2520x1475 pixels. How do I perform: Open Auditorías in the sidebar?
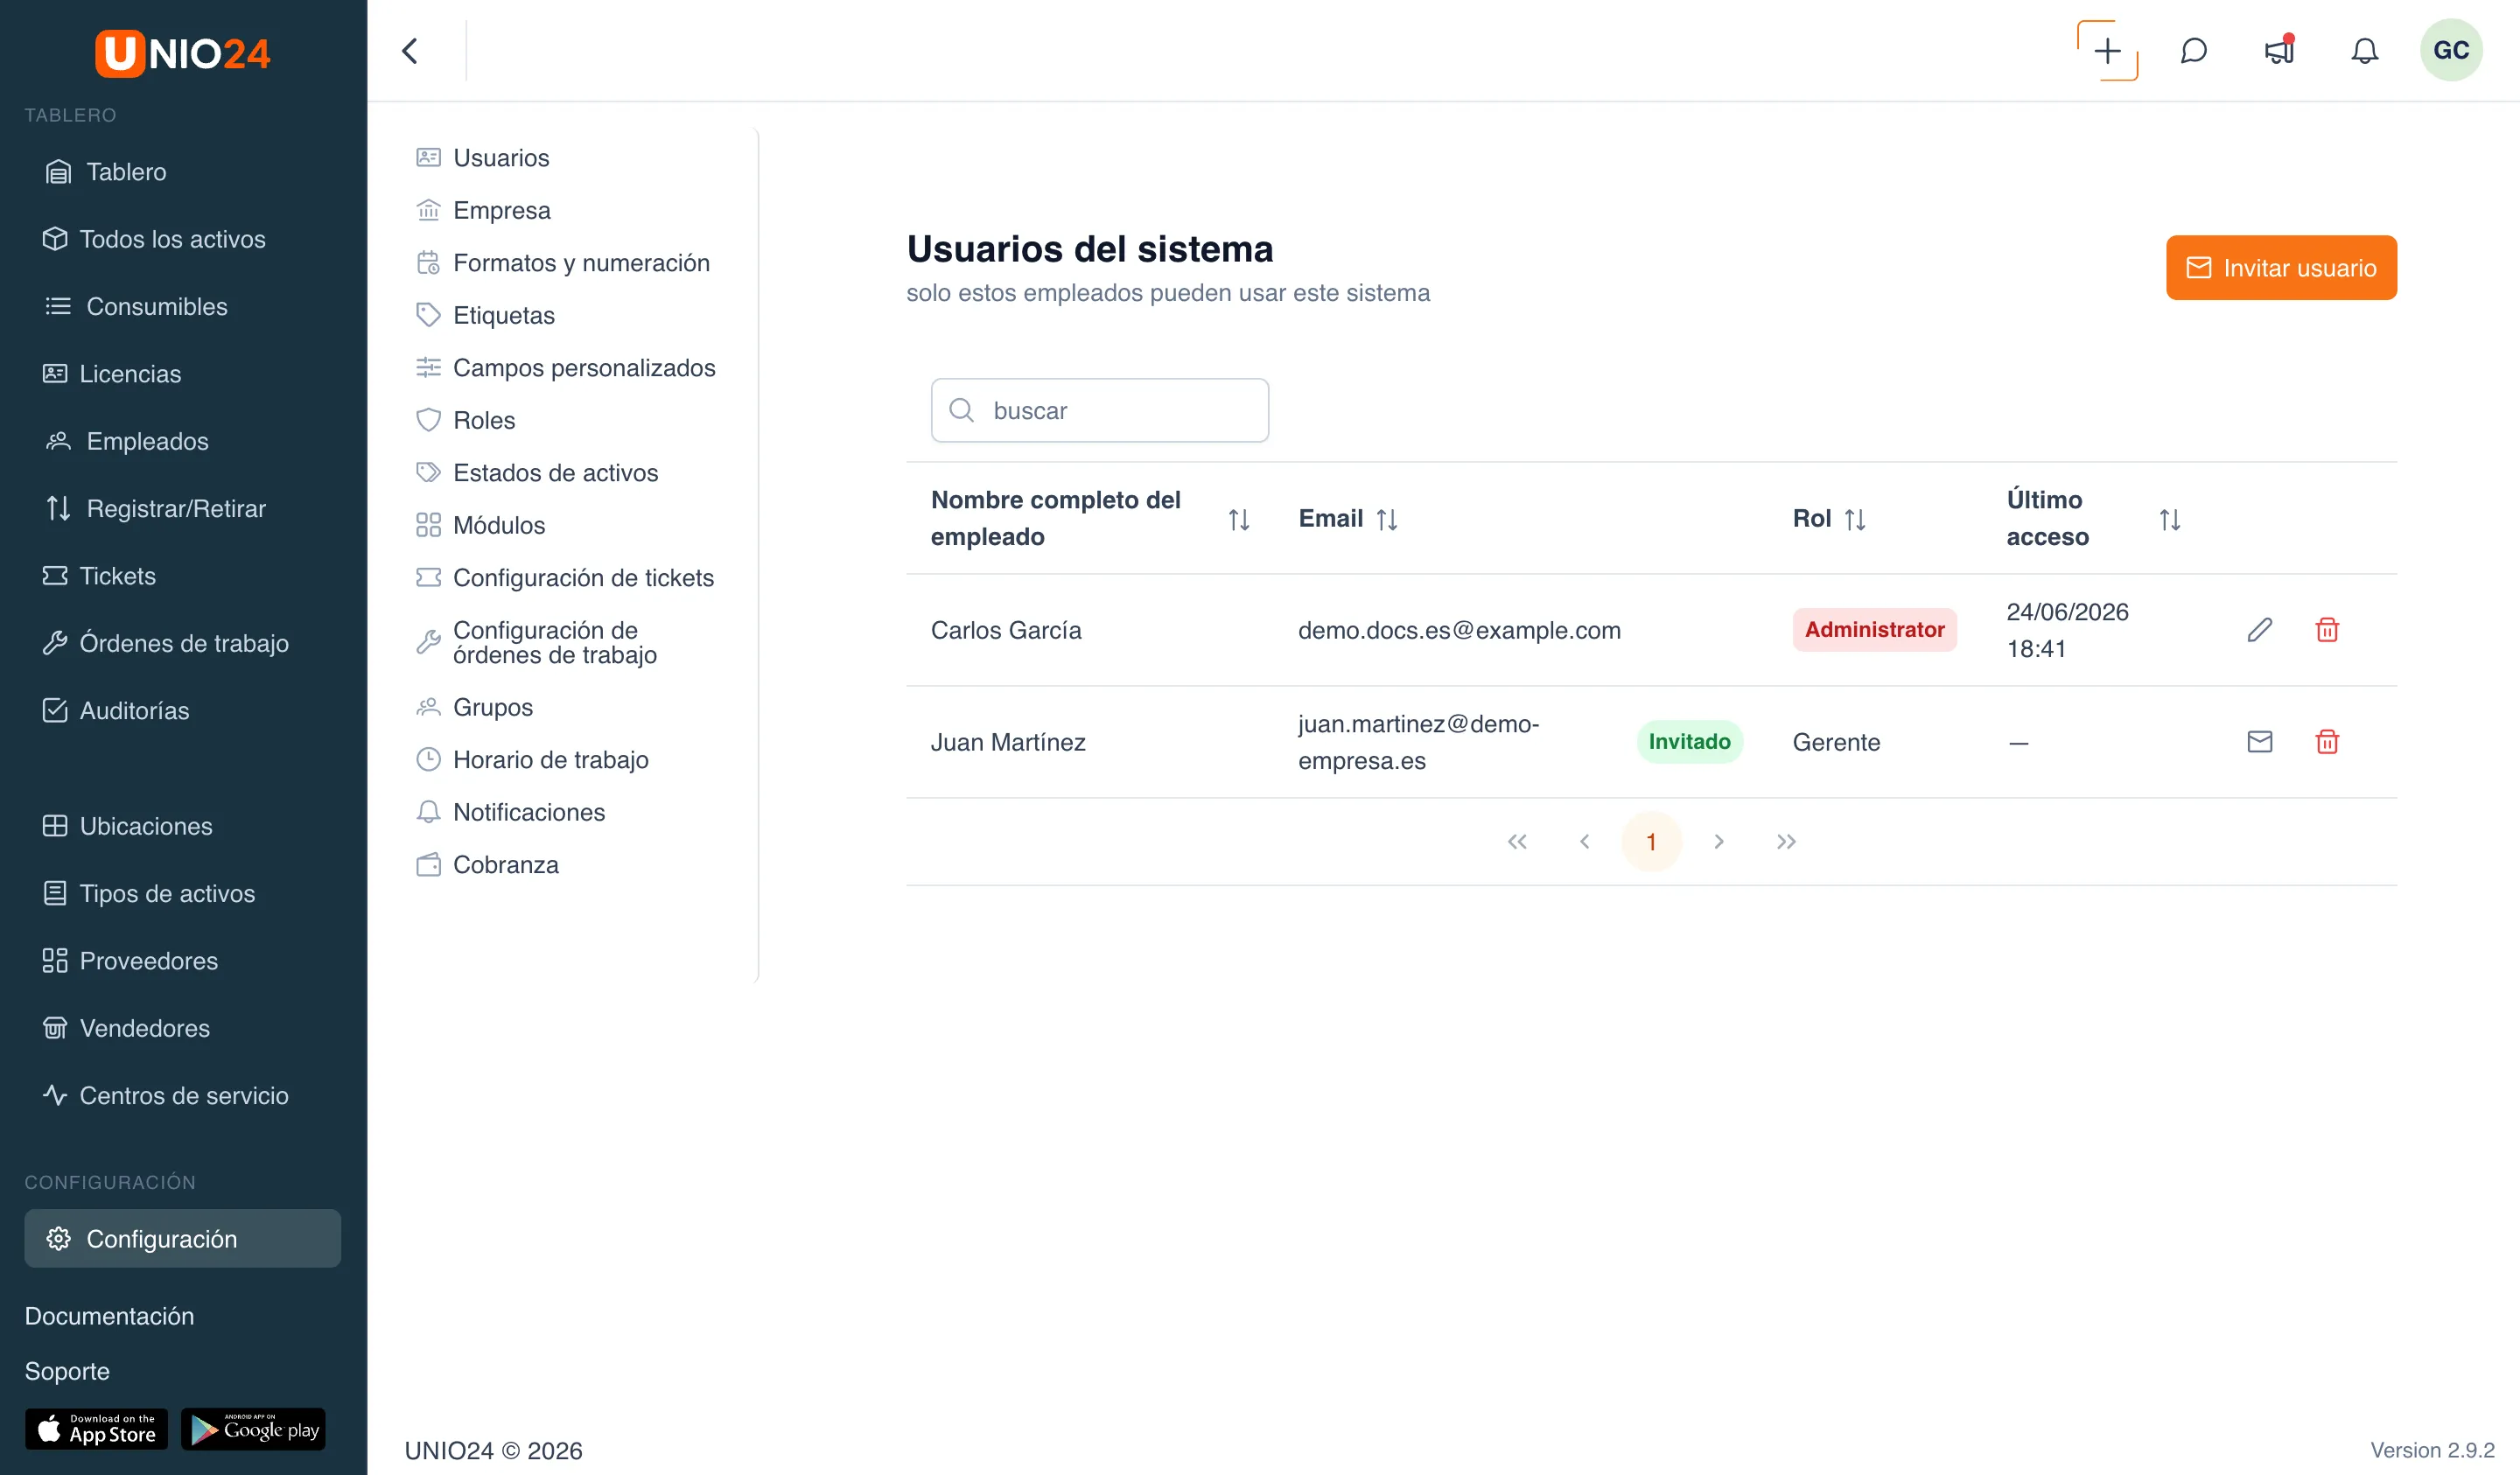pyautogui.click(x=183, y=710)
